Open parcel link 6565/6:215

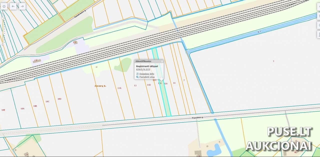point(143,69)
